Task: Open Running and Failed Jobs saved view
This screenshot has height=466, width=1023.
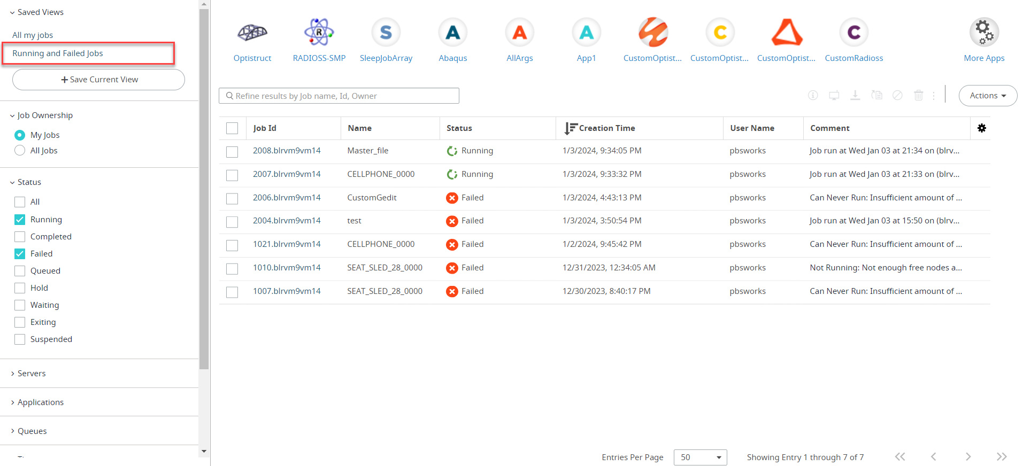Action: pyautogui.click(x=58, y=53)
